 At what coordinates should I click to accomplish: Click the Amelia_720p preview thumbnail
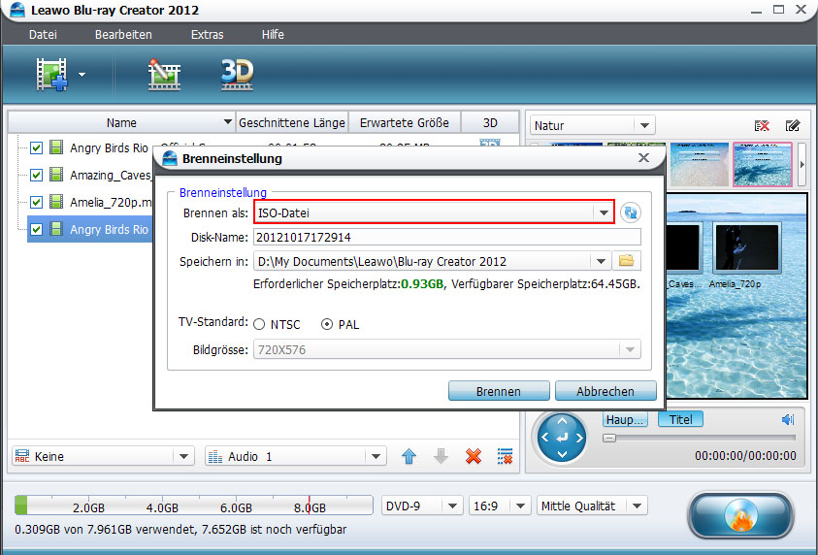pyautogui.click(x=747, y=248)
